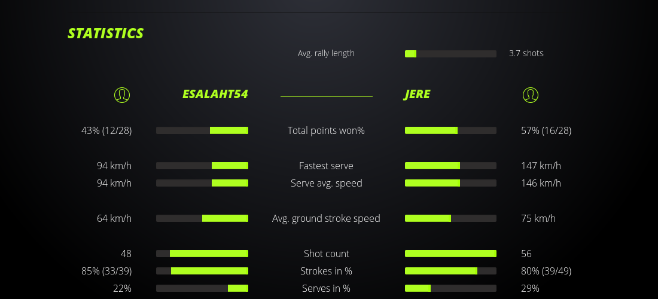
Task: Click the Shot count label
Action: click(326, 254)
